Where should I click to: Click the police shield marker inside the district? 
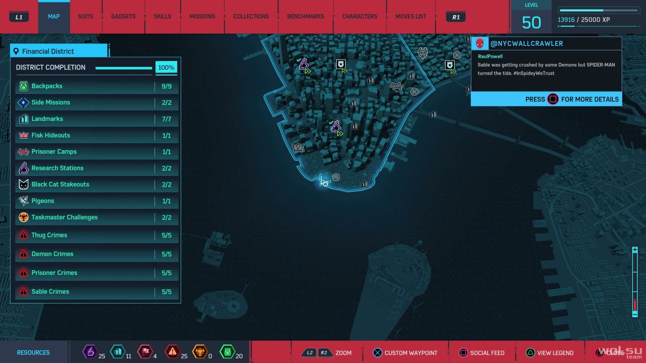point(341,64)
